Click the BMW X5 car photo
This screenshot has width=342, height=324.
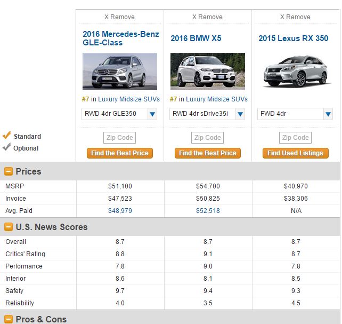click(x=208, y=72)
